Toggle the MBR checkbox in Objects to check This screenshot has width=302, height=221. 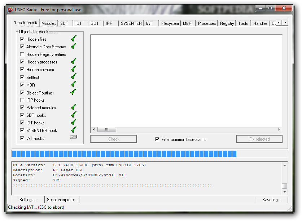coord(22,85)
